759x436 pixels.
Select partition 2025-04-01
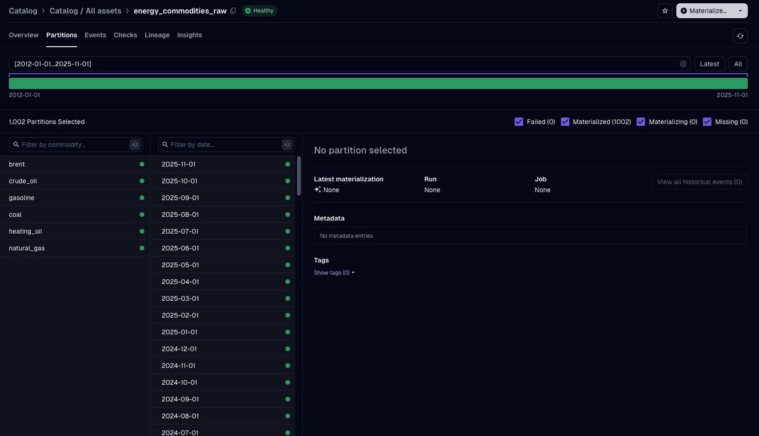pos(223,282)
